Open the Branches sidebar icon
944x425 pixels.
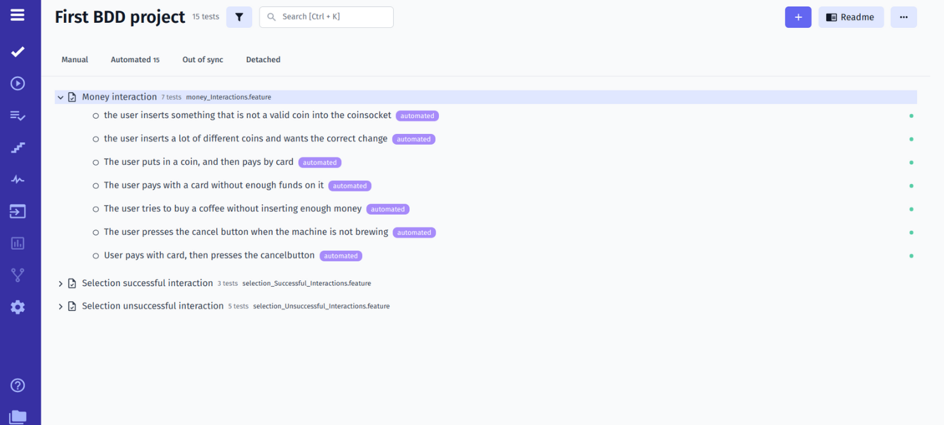pos(17,275)
